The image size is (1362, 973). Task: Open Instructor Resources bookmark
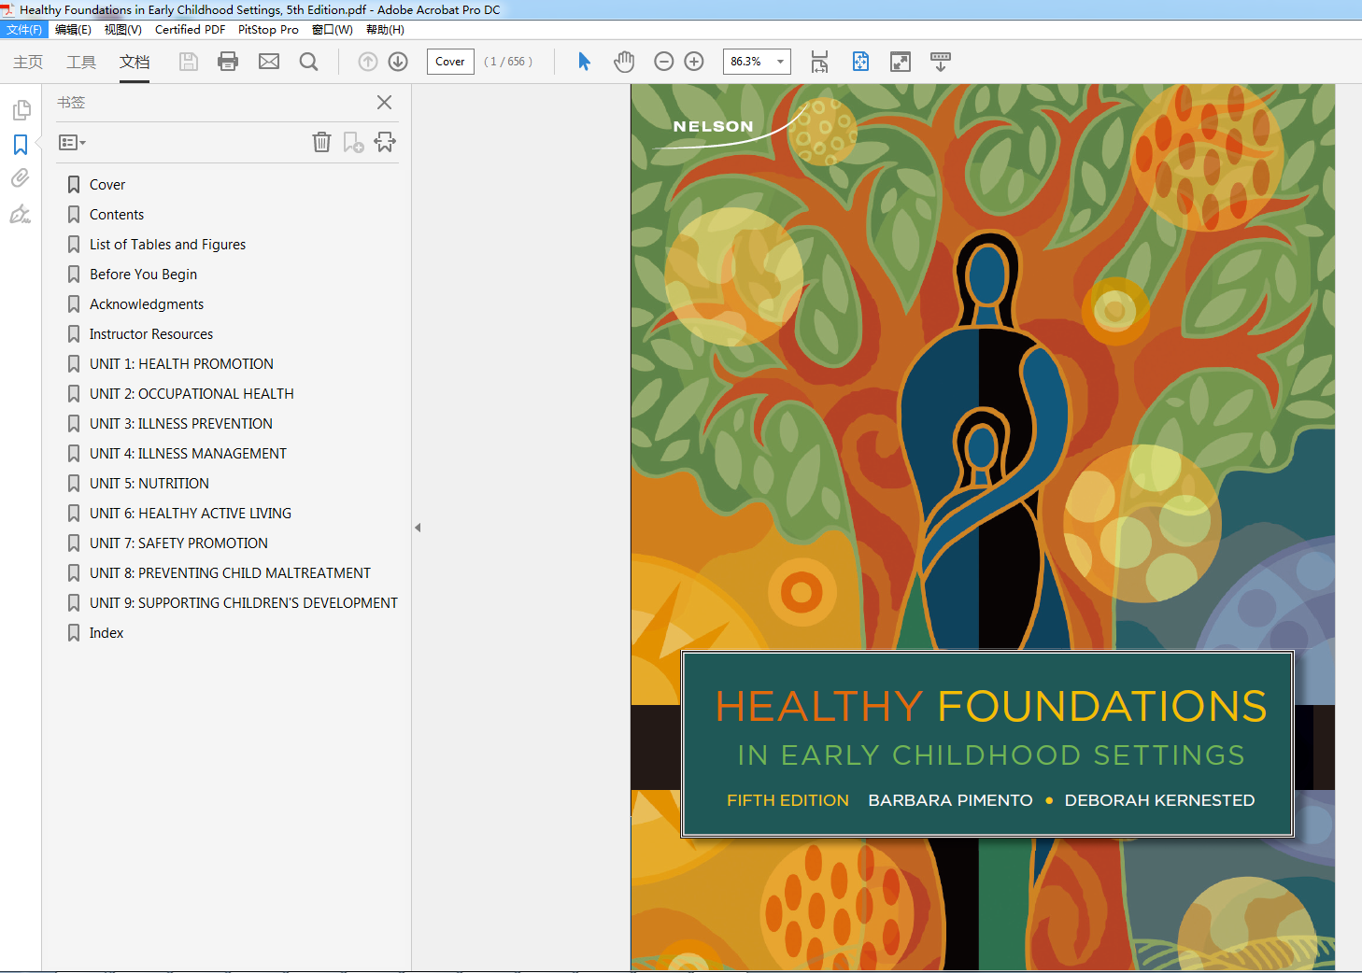151,334
